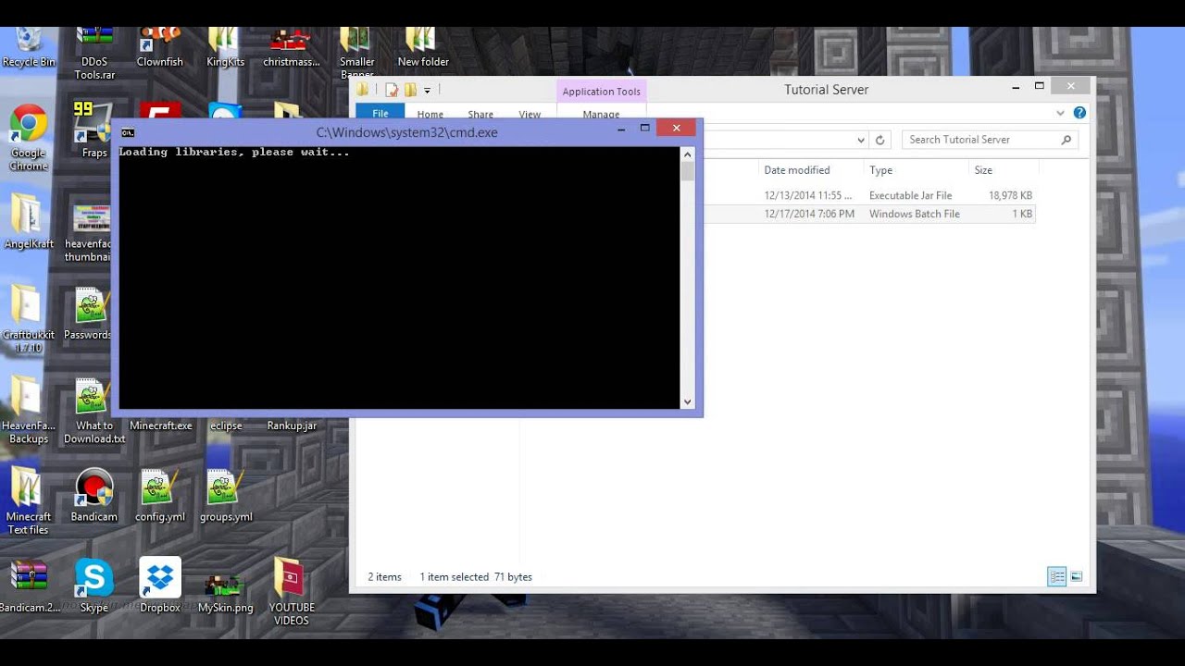1185x666 pixels.
Task: Click the 12/17/2014 7:06 PM date cell
Action: click(810, 214)
